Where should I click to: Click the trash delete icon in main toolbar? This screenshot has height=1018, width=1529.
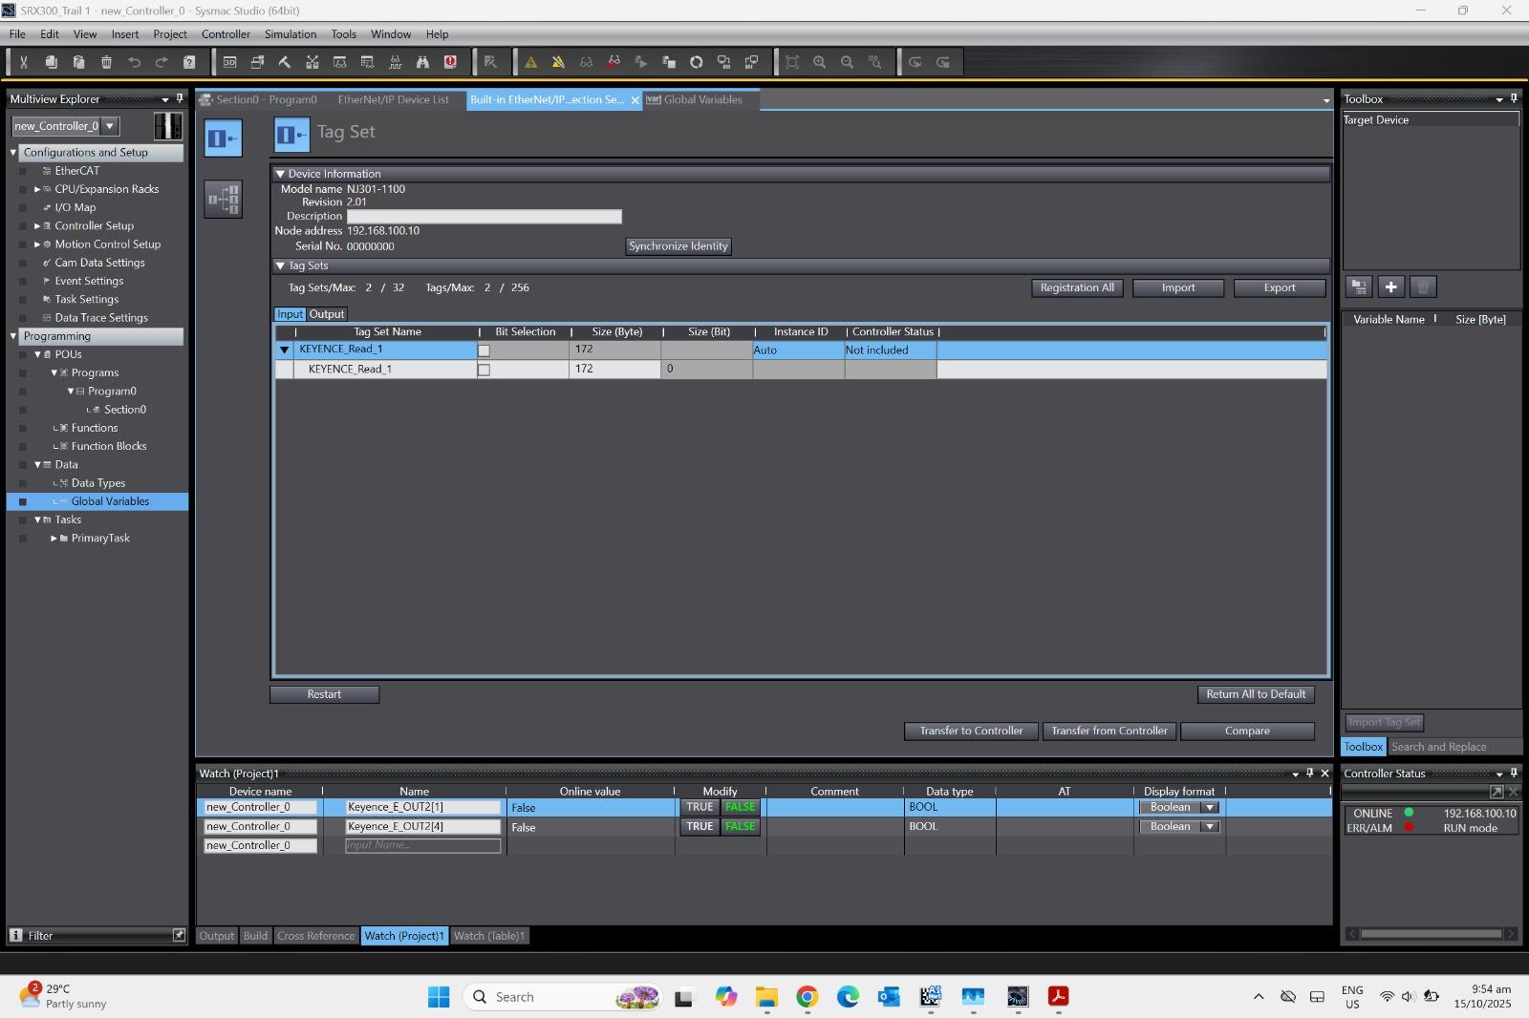pyautogui.click(x=106, y=62)
